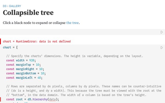Click underlined 'data' in d3.hierarchy call

pyautogui.click(x=52, y=99)
